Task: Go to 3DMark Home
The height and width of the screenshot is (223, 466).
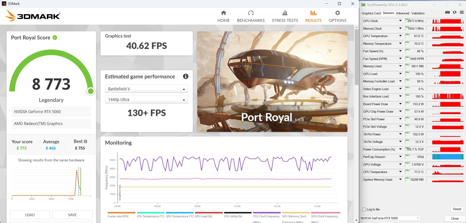Action: (223, 16)
